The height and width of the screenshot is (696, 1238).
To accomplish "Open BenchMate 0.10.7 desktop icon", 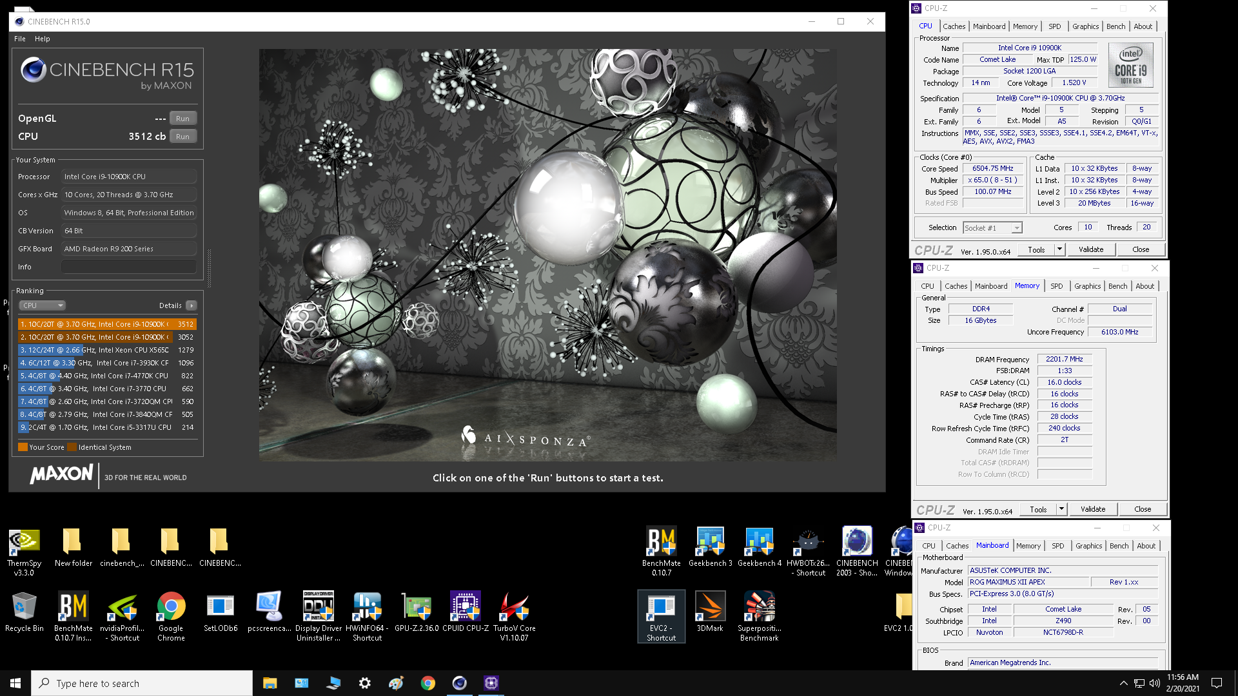I will pyautogui.click(x=661, y=551).
